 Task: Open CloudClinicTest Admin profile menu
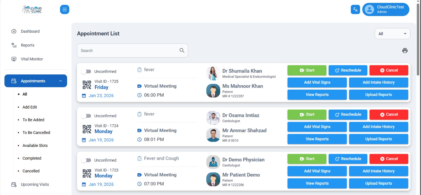point(385,9)
